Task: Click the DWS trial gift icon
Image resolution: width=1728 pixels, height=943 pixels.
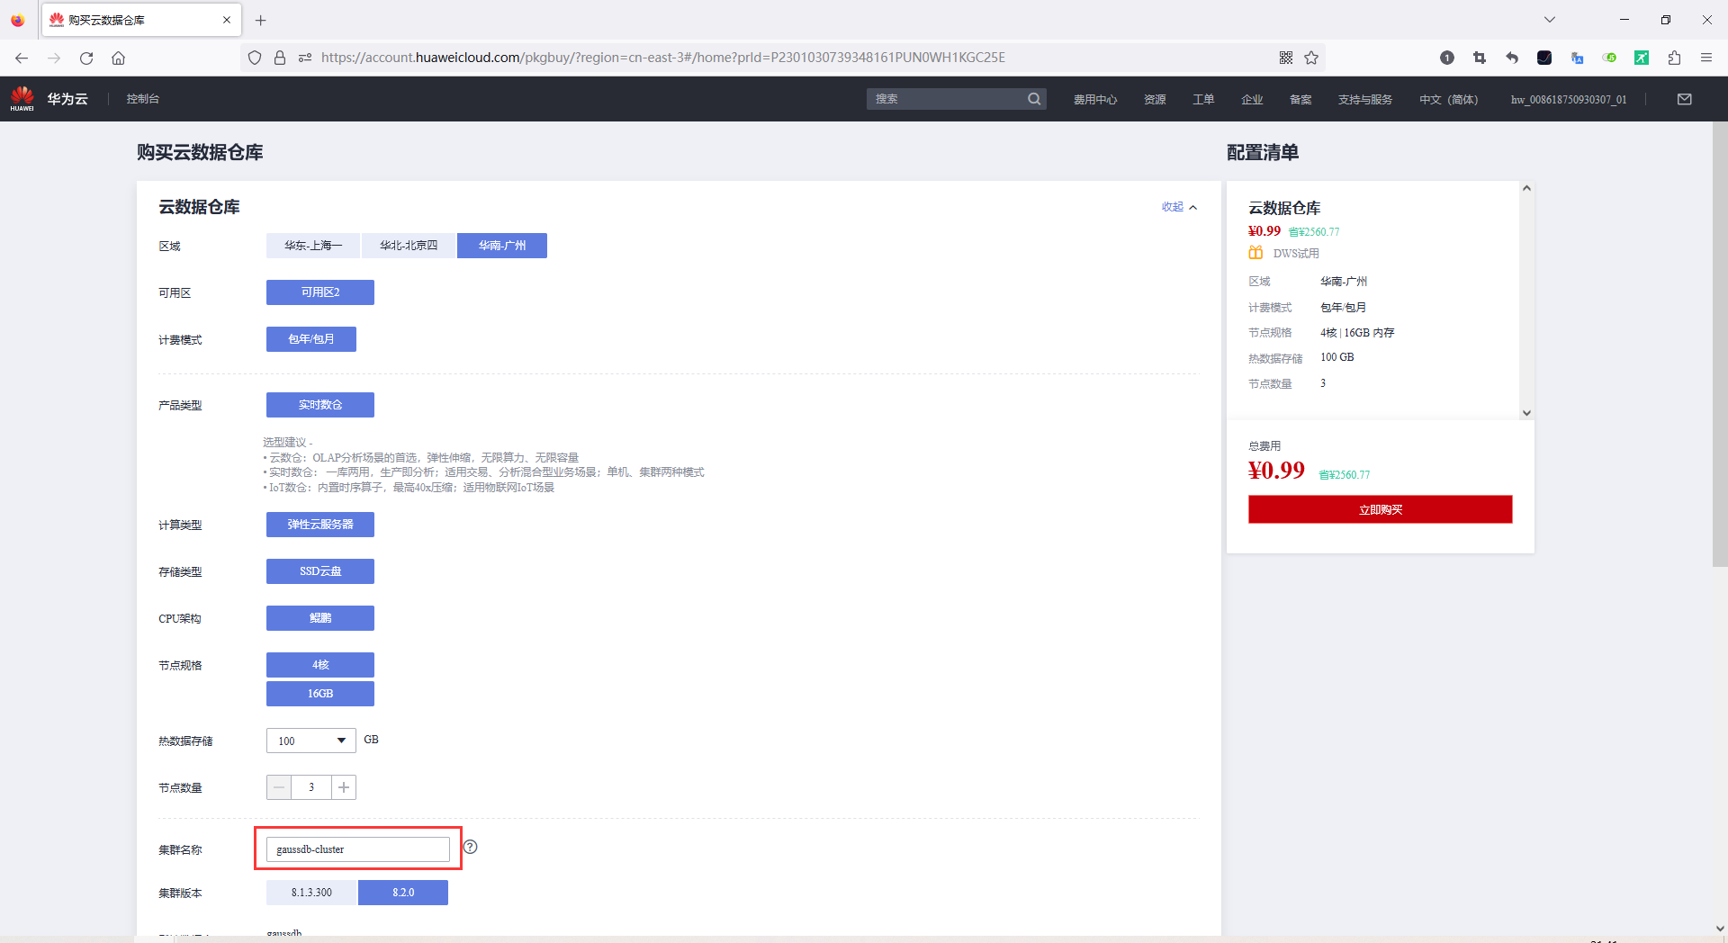Action: tap(1255, 253)
